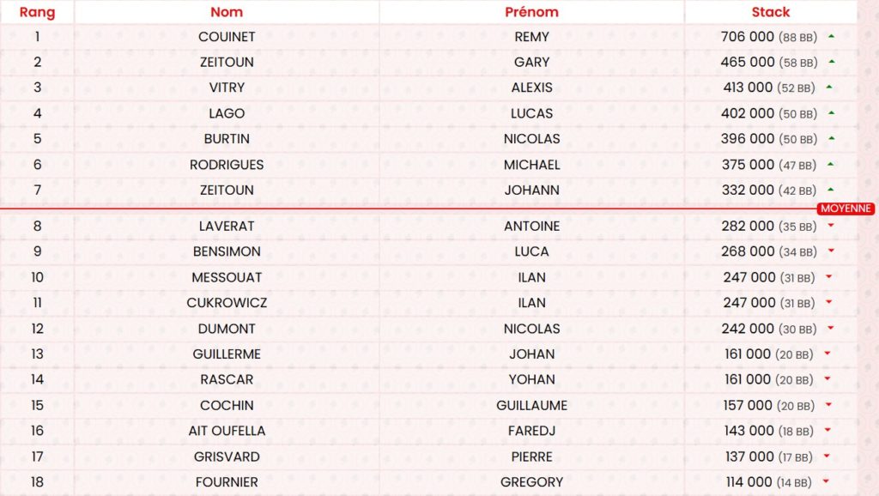879x496 pixels.
Task: Click the Prénom column header
Action: click(531, 12)
